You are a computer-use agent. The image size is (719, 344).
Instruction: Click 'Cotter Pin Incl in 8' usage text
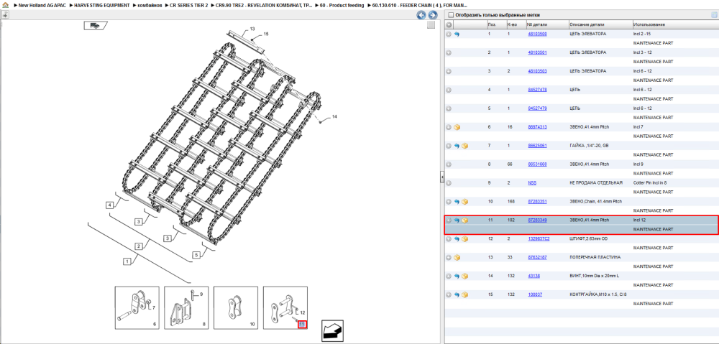[651, 183]
